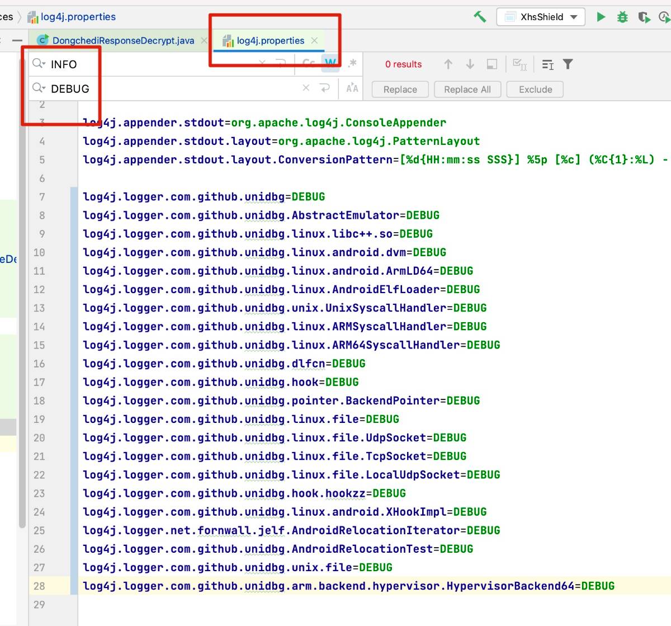Click the ConsoleAppender line
This screenshot has height=626, width=671.
click(264, 123)
